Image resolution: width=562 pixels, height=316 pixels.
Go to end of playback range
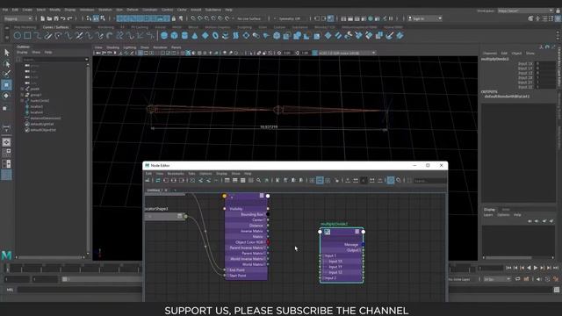(x=556, y=268)
